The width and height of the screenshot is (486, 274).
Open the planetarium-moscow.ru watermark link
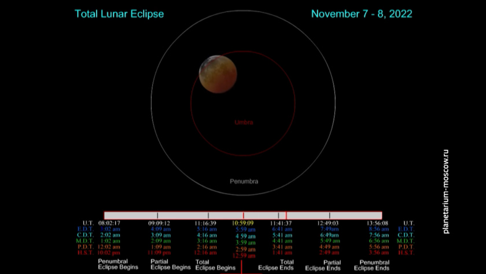pyautogui.click(x=446, y=192)
